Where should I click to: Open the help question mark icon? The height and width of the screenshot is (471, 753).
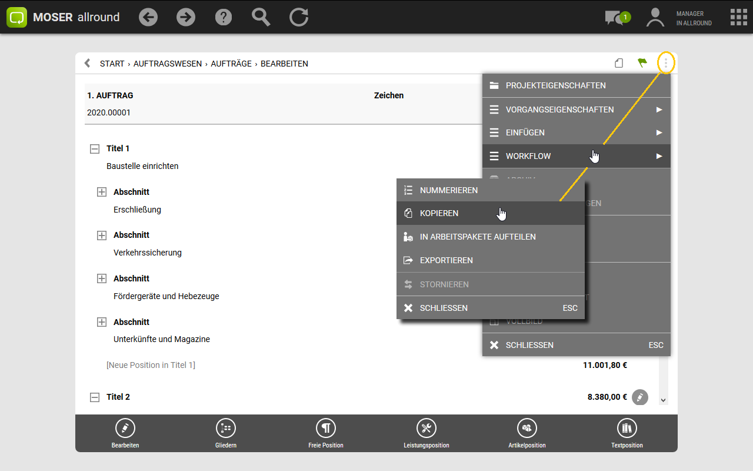click(224, 17)
